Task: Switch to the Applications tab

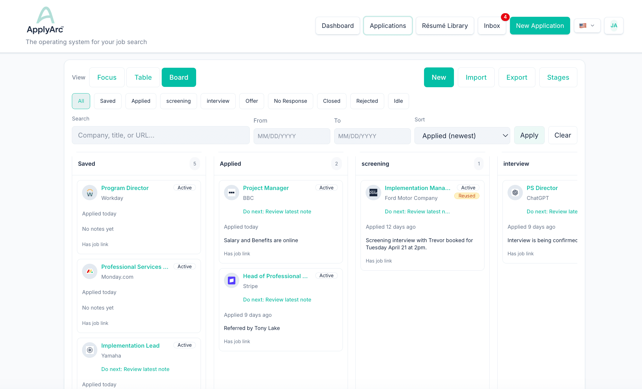Action: [388, 25]
